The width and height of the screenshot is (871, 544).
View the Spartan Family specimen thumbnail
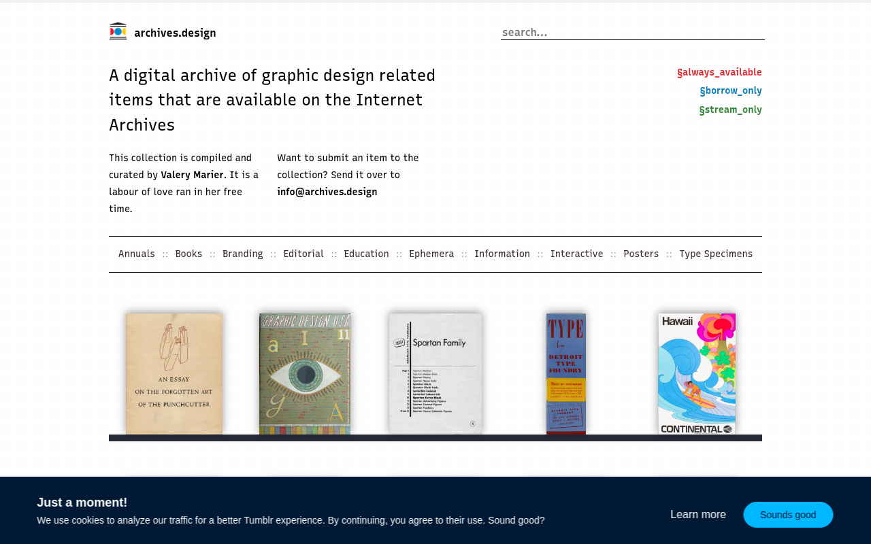pos(435,373)
